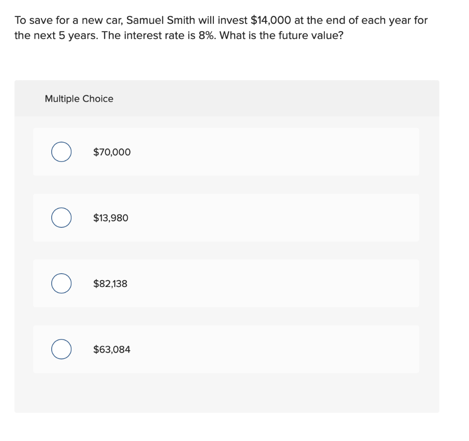Screen dimensions: 469x441
Task: Click the $13,980 answer label
Action: (111, 218)
